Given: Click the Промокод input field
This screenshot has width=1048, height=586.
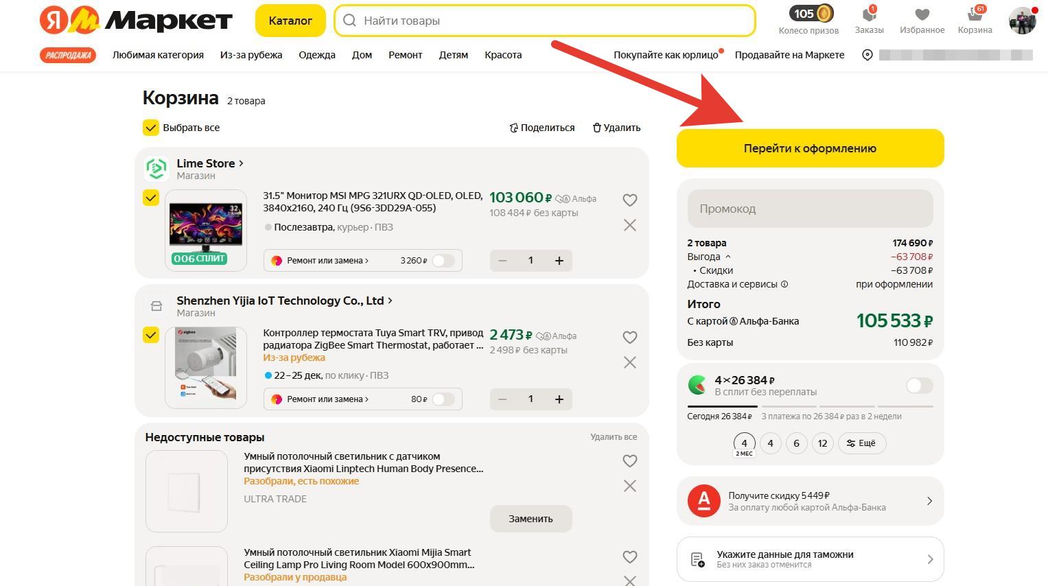Looking at the screenshot, I should pos(810,209).
